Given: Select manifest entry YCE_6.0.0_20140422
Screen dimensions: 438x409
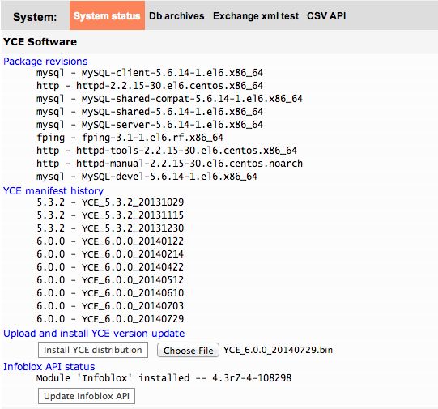Looking at the screenshot, I should pyautogui.click(x=110, y=267).
